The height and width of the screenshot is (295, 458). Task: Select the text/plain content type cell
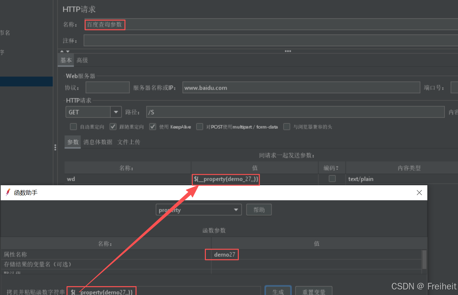[x=402, y=179]
